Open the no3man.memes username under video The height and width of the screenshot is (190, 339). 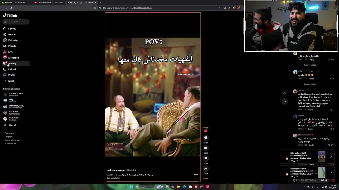pos(115,170)
